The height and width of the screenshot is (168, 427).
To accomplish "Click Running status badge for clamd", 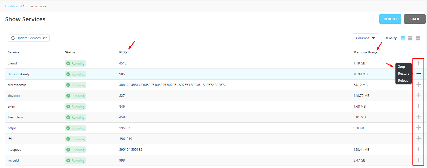I will pyautogui.click(x=75, y=63).
